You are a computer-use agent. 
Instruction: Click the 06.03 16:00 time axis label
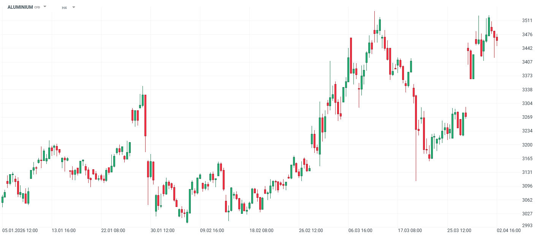[360, 231]
